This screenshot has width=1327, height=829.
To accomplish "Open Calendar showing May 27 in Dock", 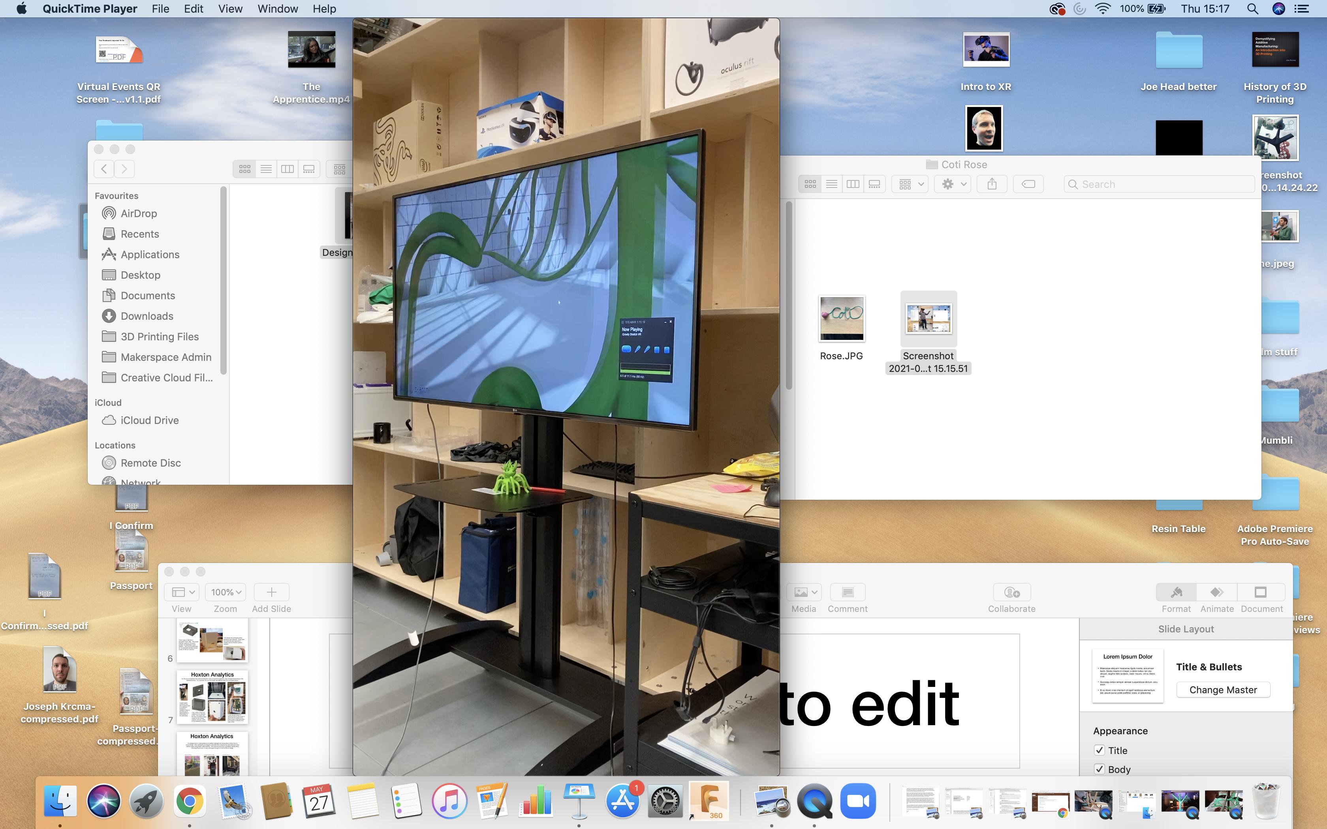I will pos(319,801).
